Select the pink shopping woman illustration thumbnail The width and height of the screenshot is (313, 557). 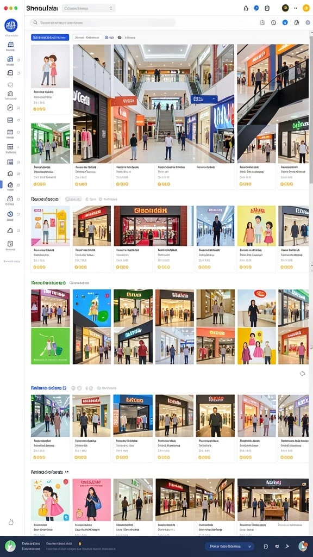coord(91,499)
